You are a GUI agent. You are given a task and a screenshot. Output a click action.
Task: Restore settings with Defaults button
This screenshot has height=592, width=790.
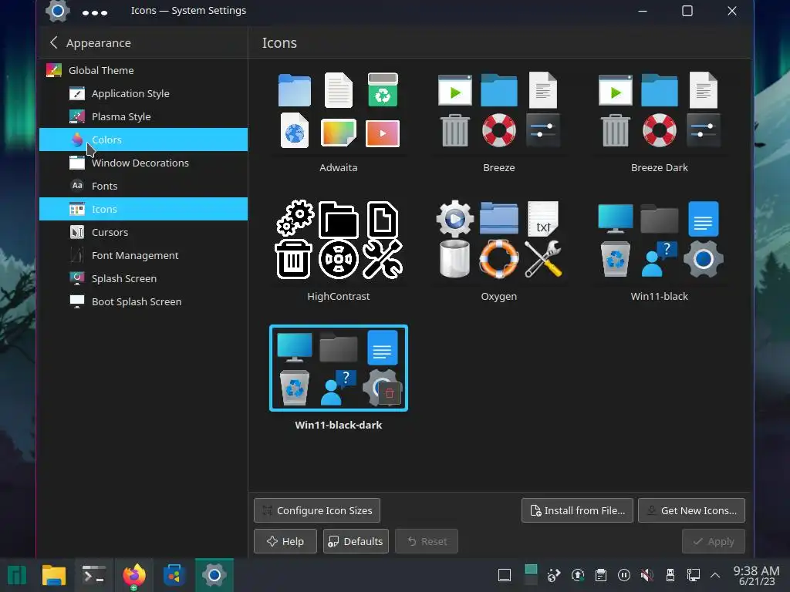coord(356,541)
